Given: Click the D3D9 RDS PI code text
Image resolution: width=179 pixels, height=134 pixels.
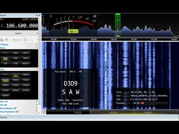Looking at the screenshot, I should (70, 83).
